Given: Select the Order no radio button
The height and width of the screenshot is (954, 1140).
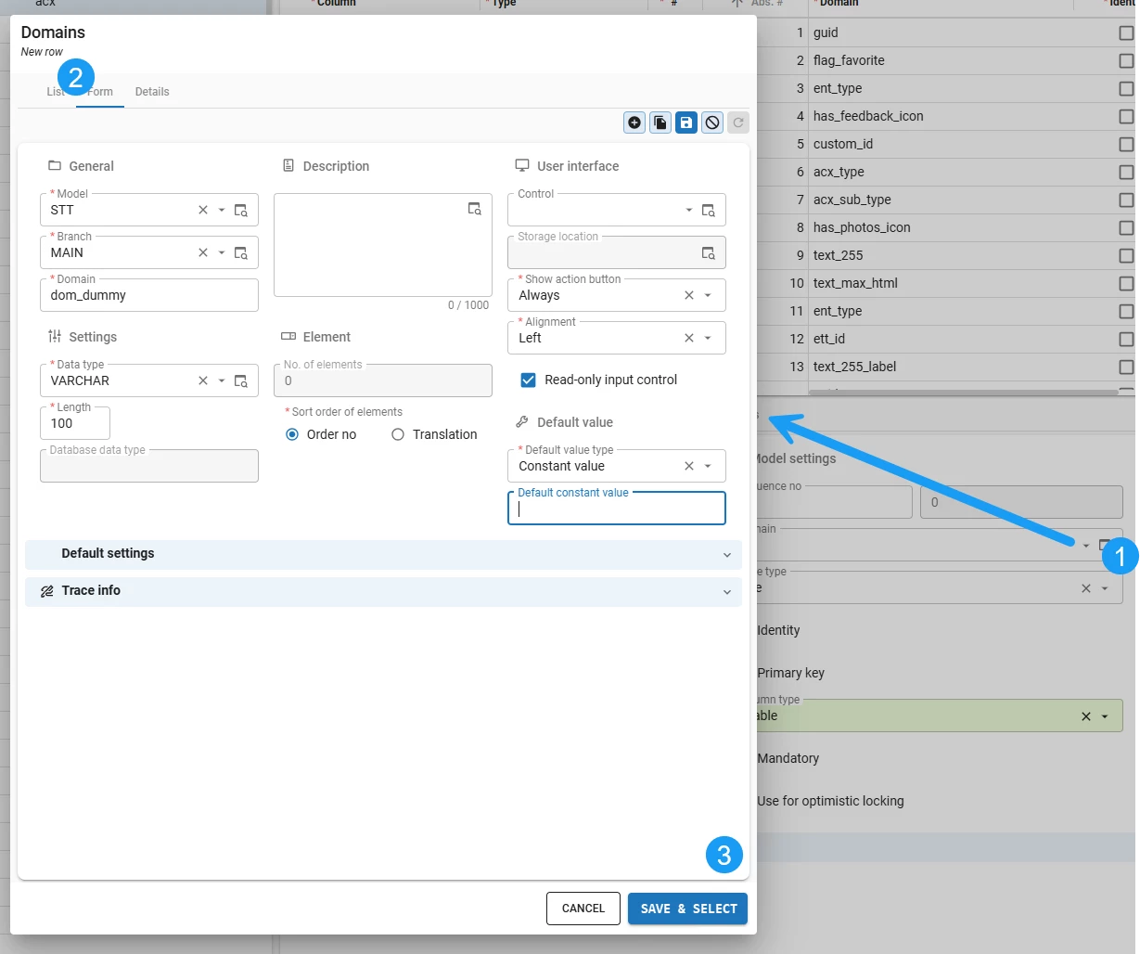Looking at the screenshot, I should point(292,435).
